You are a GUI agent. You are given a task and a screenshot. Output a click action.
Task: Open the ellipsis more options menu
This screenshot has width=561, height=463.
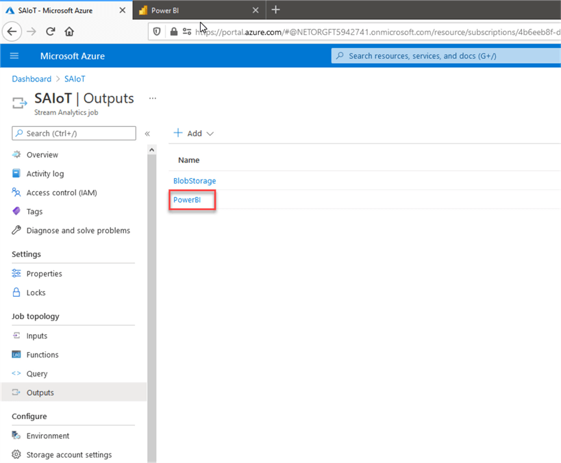pos(153,98)
